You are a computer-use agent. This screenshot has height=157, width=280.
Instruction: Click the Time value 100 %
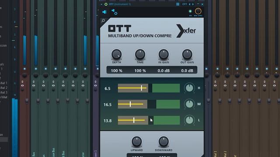(x=140, y=71)
